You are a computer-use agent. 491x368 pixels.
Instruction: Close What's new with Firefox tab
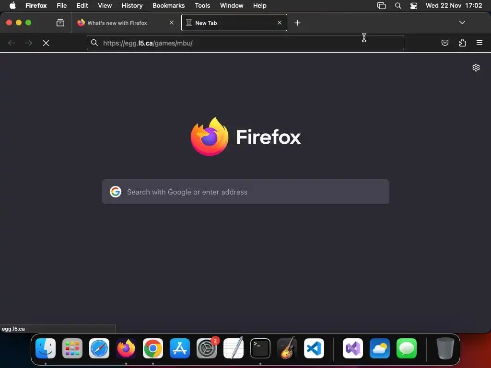pyautogui.click(x=172, y=23)
